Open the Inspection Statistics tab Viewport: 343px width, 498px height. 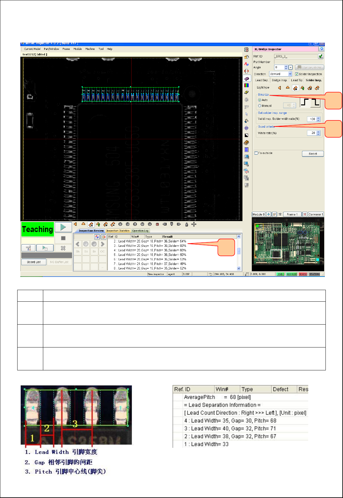118,231
